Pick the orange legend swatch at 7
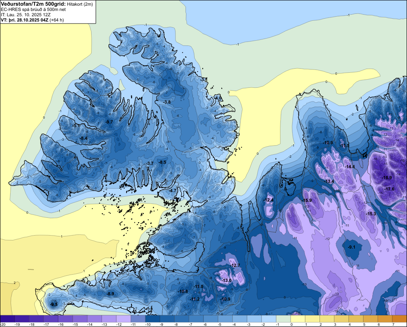Viewport: 407px width, 327px height. coord(400,319)
